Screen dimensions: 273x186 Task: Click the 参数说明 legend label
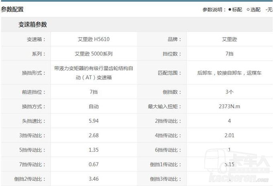(x=214, y=10)
